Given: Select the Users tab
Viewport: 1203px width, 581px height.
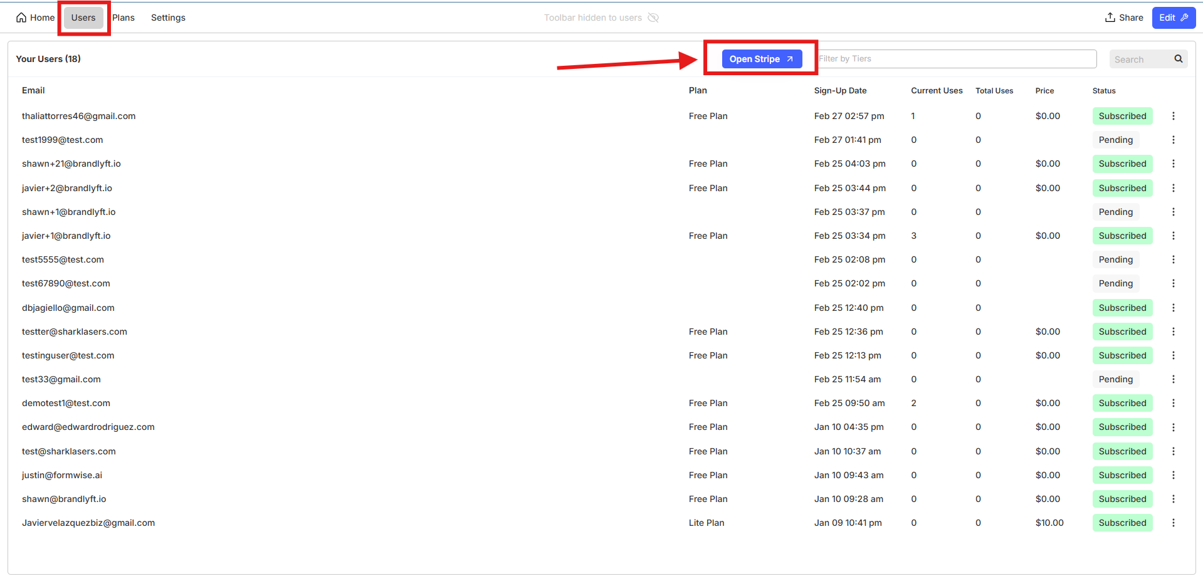Looking at the screenshot, I should coord(83,18).
